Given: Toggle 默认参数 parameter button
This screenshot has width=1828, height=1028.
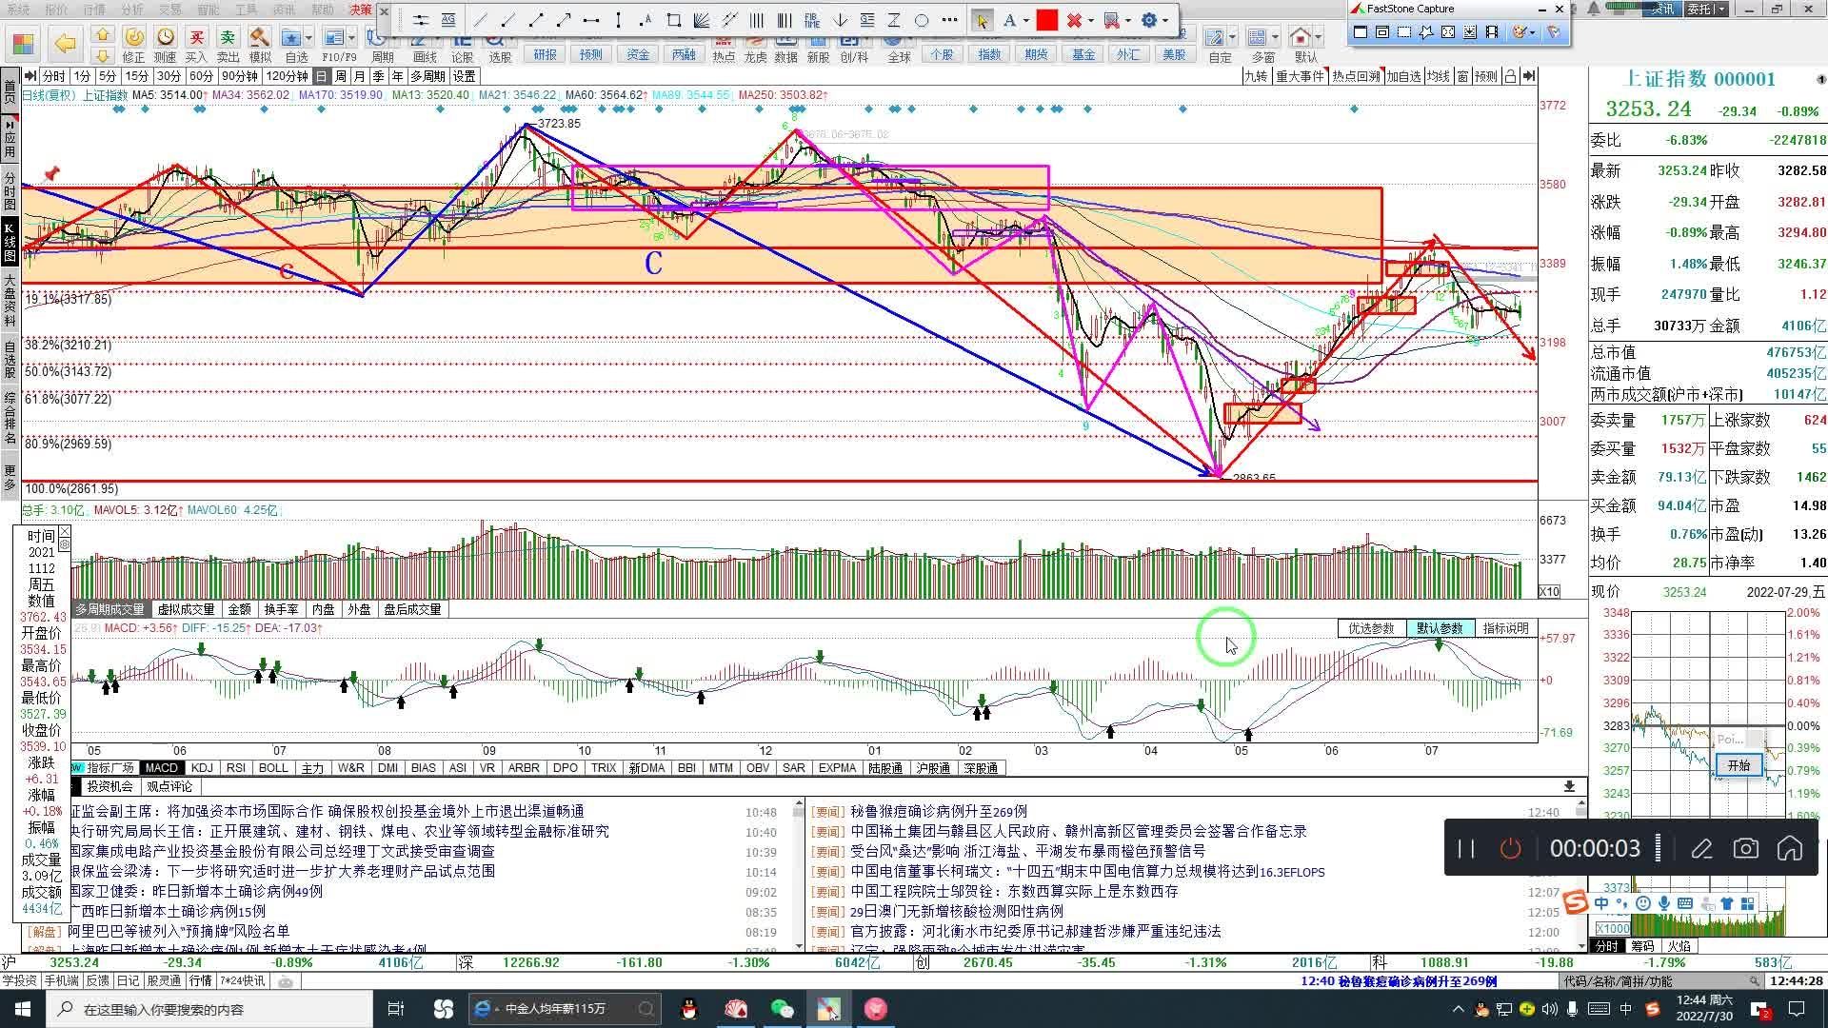Looking at the screenshot, I should [x=1439, y=628].
